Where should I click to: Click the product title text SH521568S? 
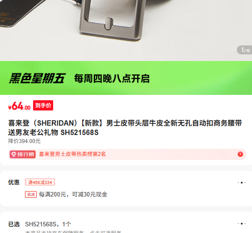[80, 132]
